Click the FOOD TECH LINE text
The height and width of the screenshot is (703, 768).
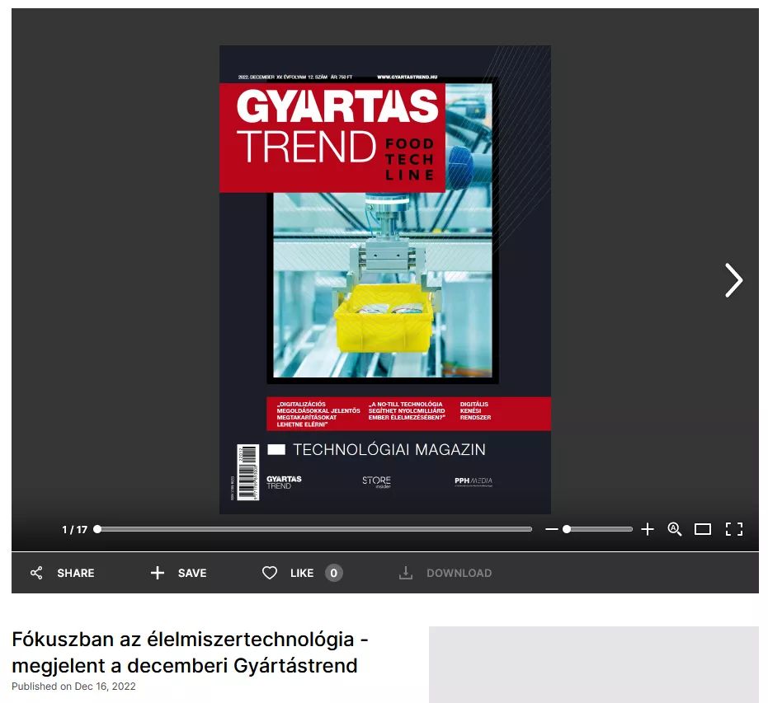(409, 160)
